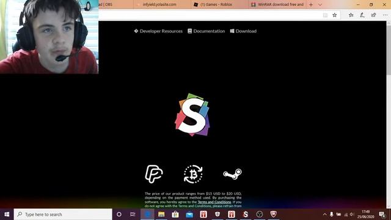Click the microphone tray icon

coord(332,215)
